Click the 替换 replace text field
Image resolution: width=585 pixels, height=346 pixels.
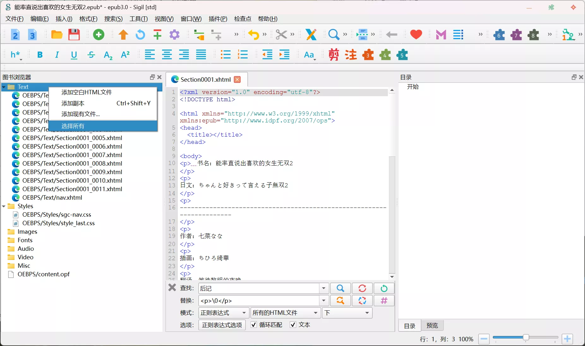[259, 301]
